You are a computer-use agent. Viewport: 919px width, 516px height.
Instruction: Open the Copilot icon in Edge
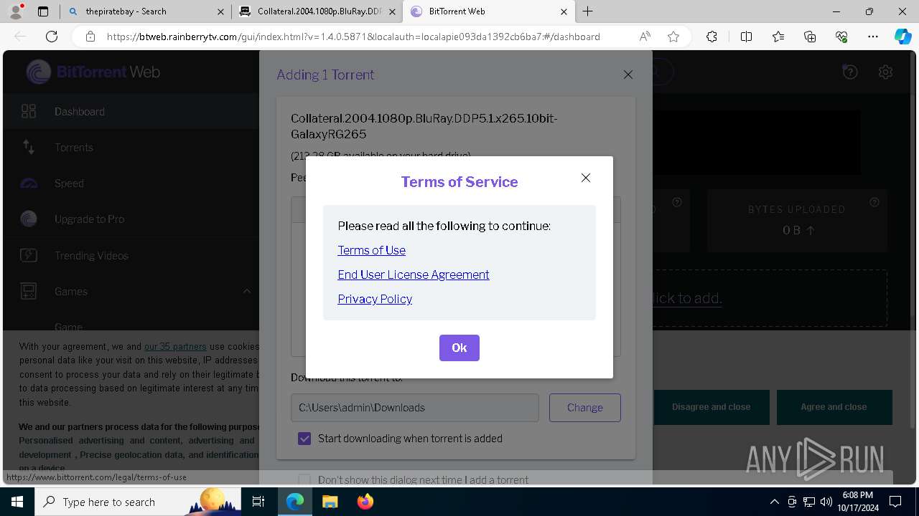(x=902, y=37)
